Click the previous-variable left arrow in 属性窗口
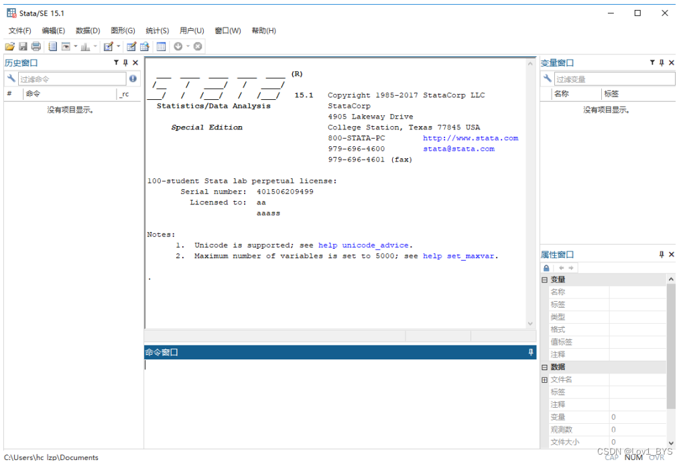Viewport: 683px width, 462px height. tap(562, 268)
